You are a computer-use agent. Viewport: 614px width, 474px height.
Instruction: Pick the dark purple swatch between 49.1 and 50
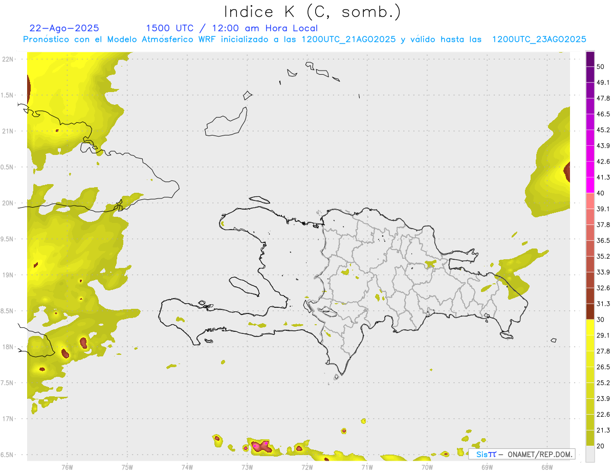(590, 74)
